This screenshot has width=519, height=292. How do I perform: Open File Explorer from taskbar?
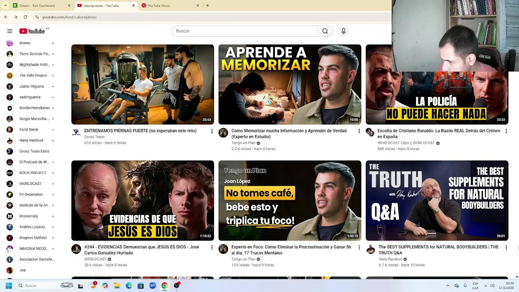[117, 286]
